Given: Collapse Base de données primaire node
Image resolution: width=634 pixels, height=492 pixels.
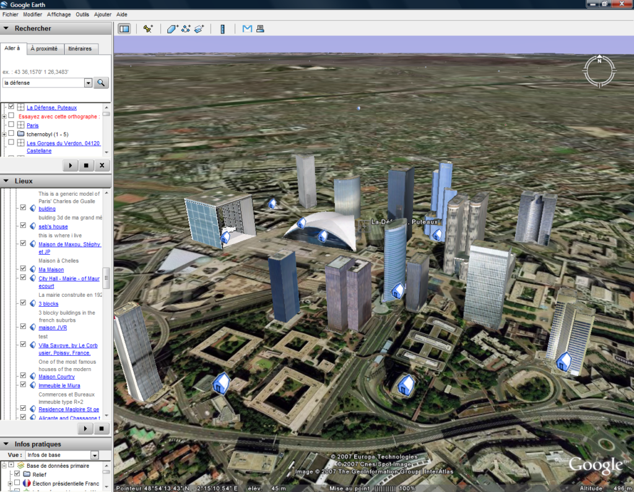Looking at the screenshot, I should 4,466.
